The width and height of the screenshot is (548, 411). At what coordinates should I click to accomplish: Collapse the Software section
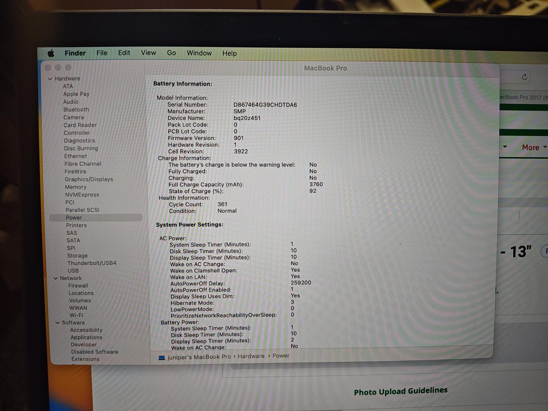tap(57, 323)
